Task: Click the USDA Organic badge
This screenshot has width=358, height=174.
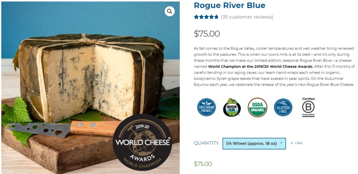Action: (x=258, y=107)
